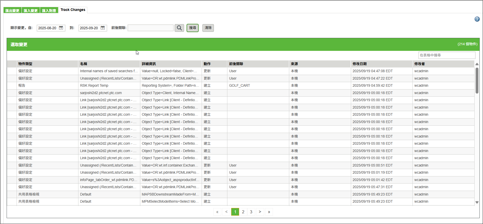Click 'Reporting System=, Folder Path=n...' cell
The image size is (483, 224).
click(x=170, y=86)
